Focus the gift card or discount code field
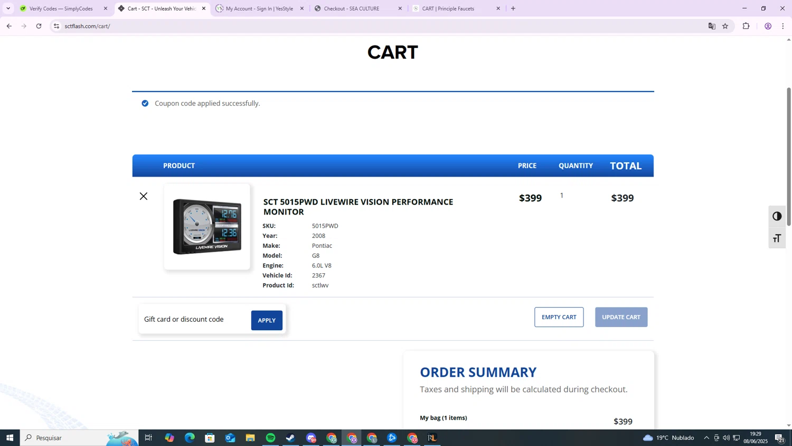The height and width of the screenshot is (446, 792). point(194,319)
